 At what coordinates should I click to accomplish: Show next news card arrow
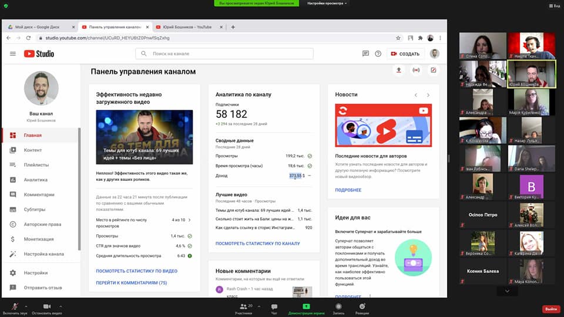[x=428, y=95]
